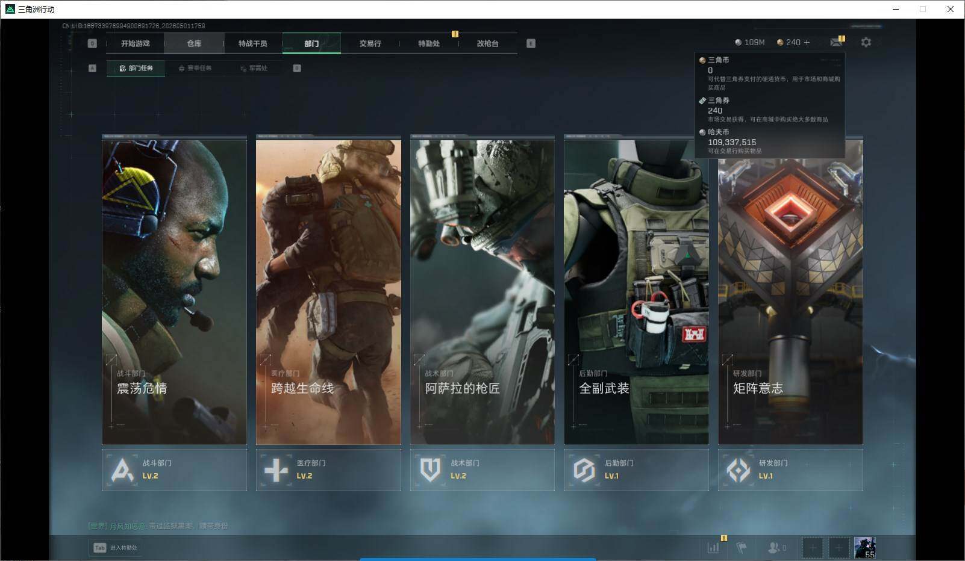
Task: Click the 战术部门 shield emblem icon
Action: coord(430,470)
